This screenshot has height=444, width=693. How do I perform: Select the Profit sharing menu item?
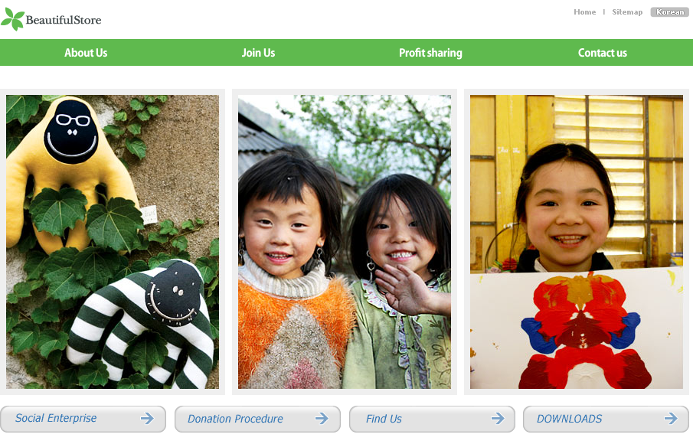430,53
